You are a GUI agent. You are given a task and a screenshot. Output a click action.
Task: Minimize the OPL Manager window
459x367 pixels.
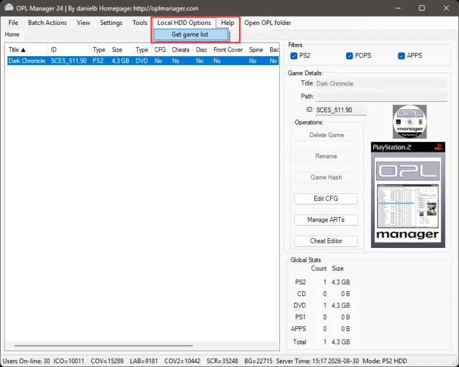point(398,8)
